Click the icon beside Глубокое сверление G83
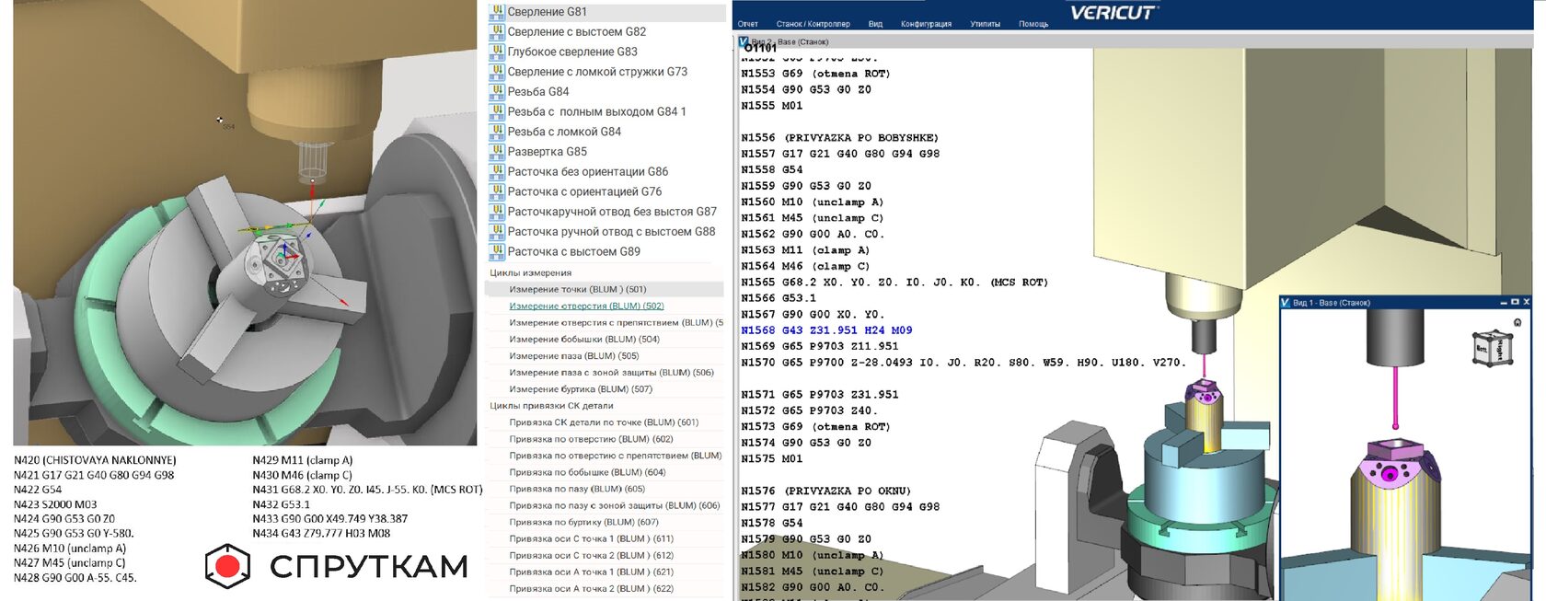The image size is (1546, 601). tap(497, 52)
